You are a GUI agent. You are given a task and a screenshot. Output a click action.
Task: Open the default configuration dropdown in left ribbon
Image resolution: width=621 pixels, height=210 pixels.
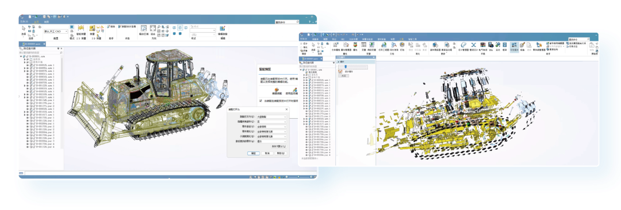tap(55, 31)
